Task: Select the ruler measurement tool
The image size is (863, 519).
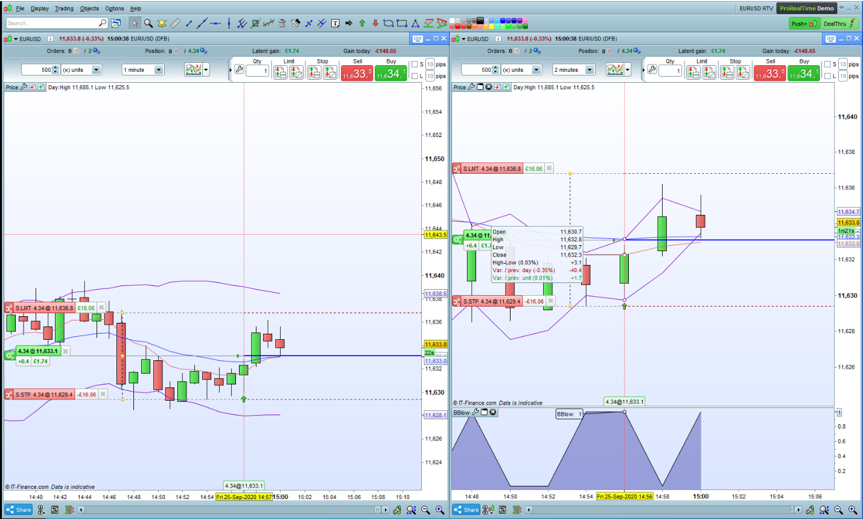Action: click(175, 24)
